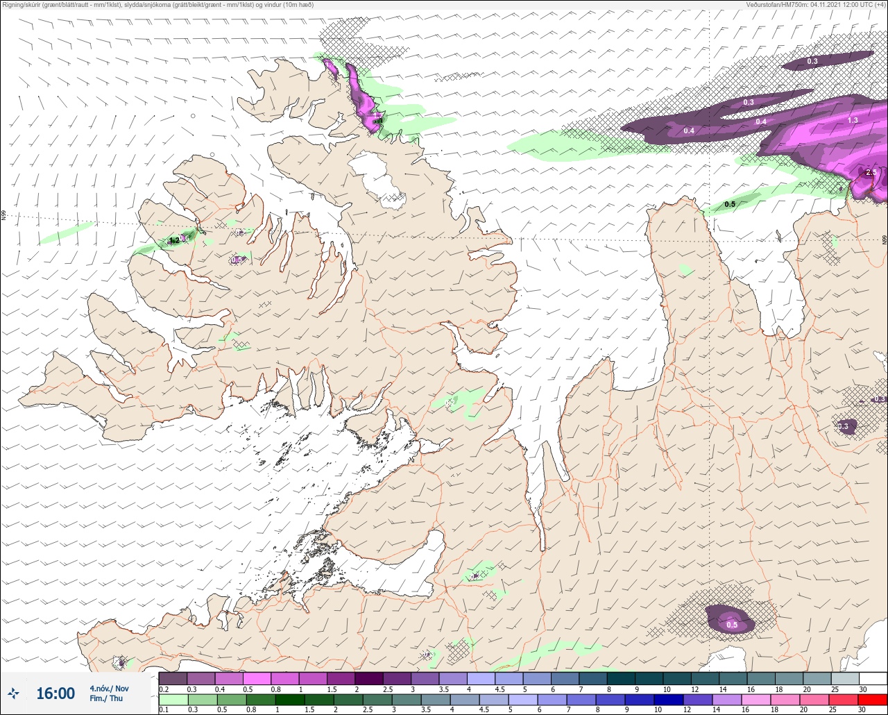Viewport: 888px width, 715px height.
Task: Click the '4.nóv./ Nov' date label
Action: coord(109,688)
